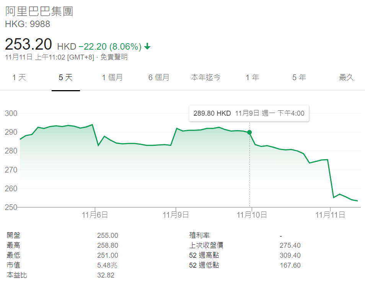Click the 上次收盤價 label
Screen dimensions: 365x281
206,245
